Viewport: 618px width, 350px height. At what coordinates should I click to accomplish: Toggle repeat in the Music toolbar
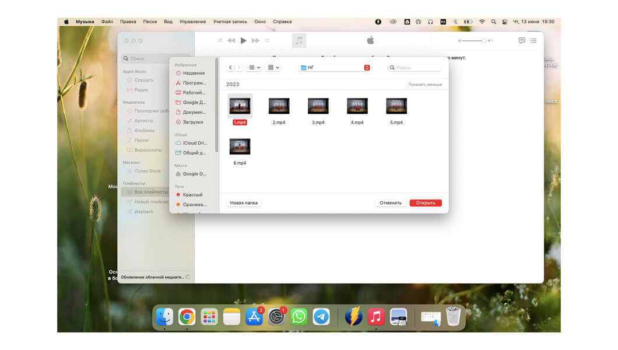coord(267,41)
